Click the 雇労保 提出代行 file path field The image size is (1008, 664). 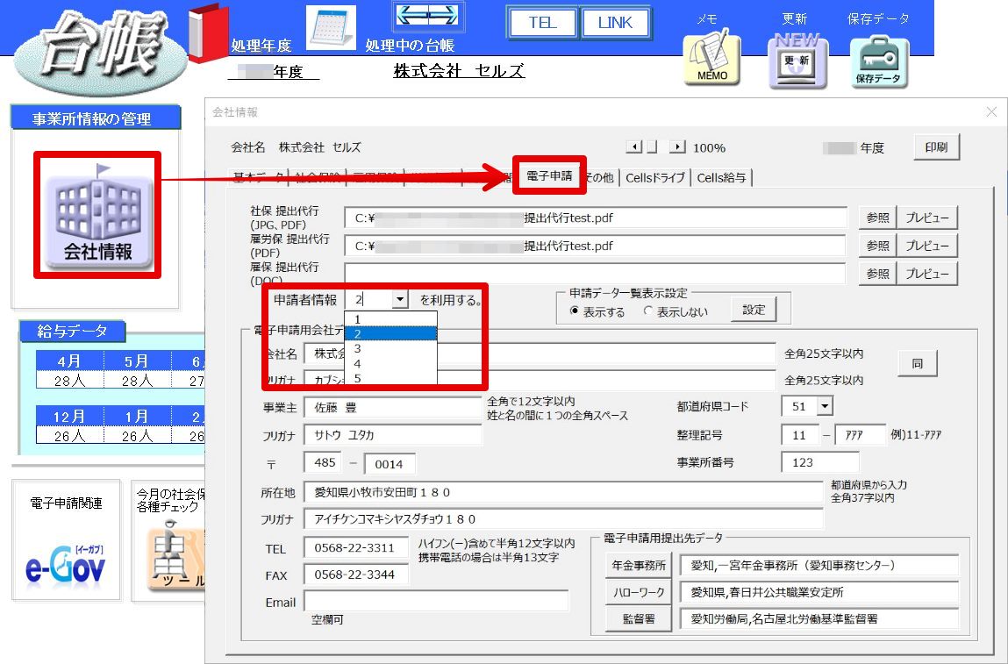(x=596, y=246)
